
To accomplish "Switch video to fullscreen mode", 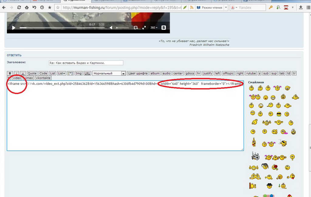I will [144, 28].
